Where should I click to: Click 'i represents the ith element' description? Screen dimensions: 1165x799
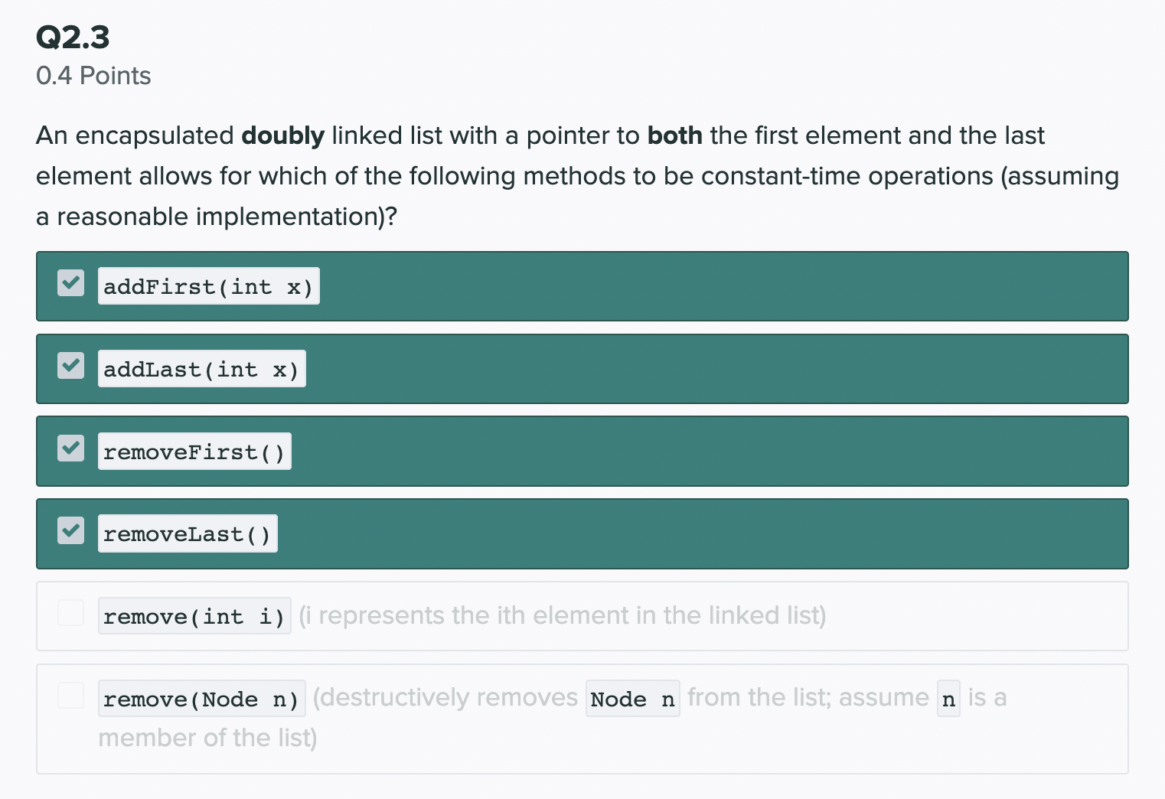tap(562, 615)
